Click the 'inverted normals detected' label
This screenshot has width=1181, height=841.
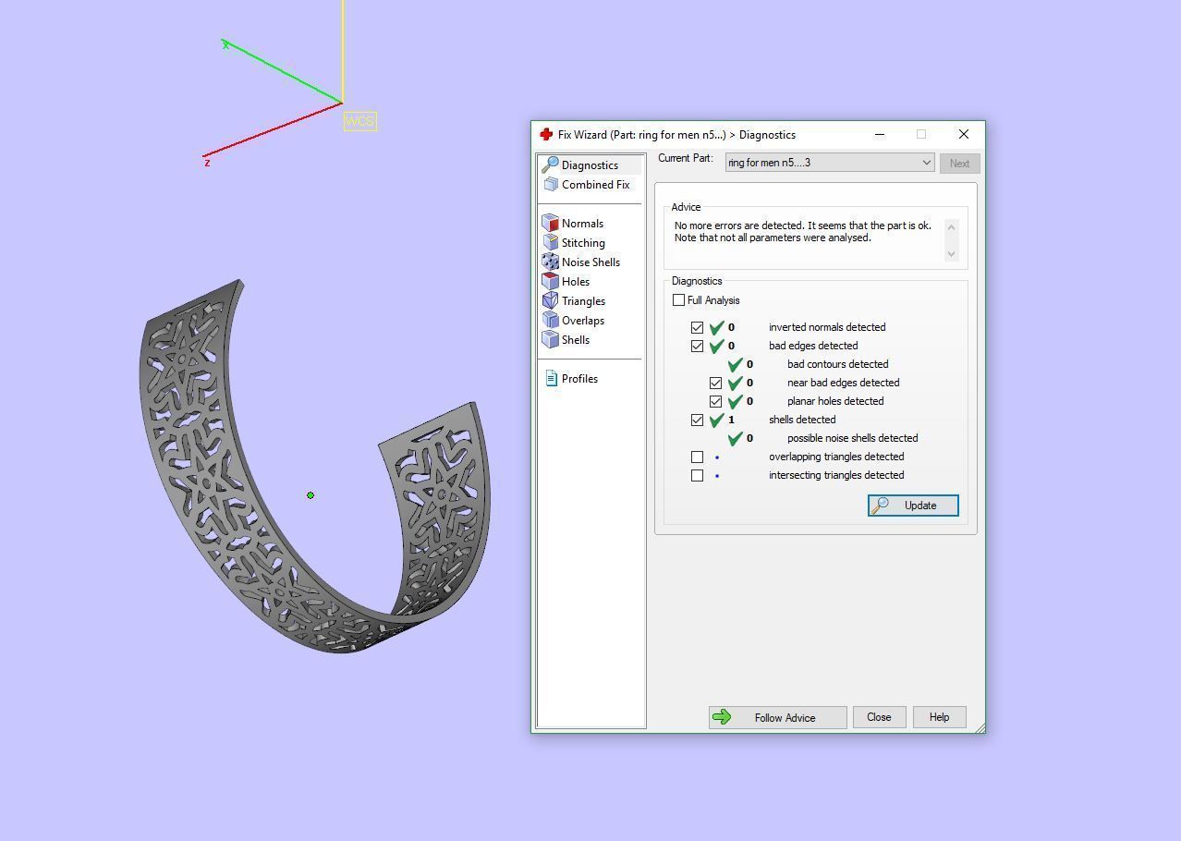(x=827, y=327)
